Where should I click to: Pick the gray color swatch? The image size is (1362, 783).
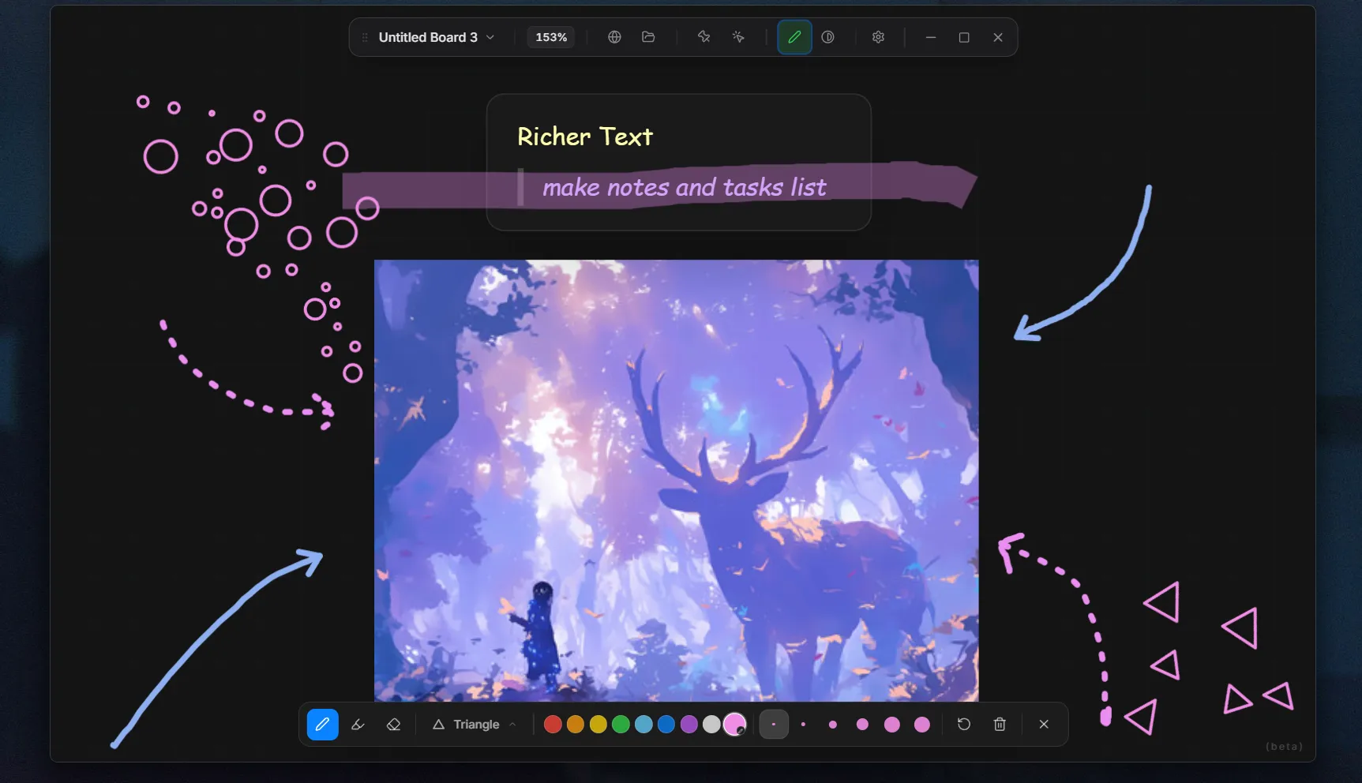[x=711, y=725]
